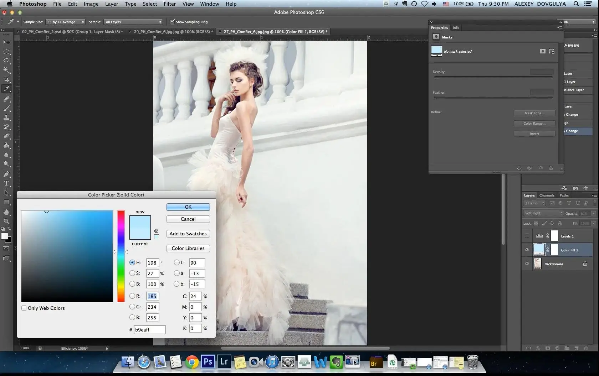Select the Lasso tool
Image resolution: width=599 pixels, height=376 pixels.
click(x=7, y=61)
